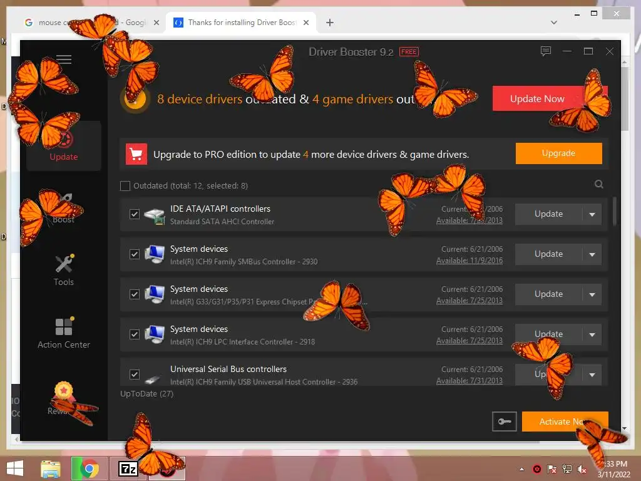Open the Driver Booster hamburger menu
This screenshot has width=641, height=481.
point(64,59)
